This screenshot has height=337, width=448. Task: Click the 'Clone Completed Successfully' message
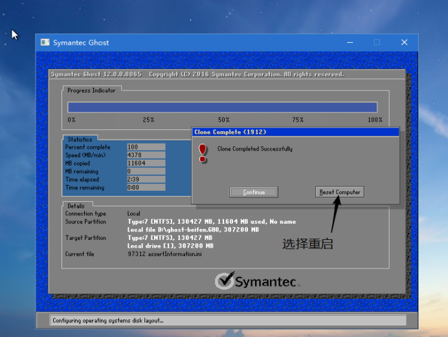[255, 149]
